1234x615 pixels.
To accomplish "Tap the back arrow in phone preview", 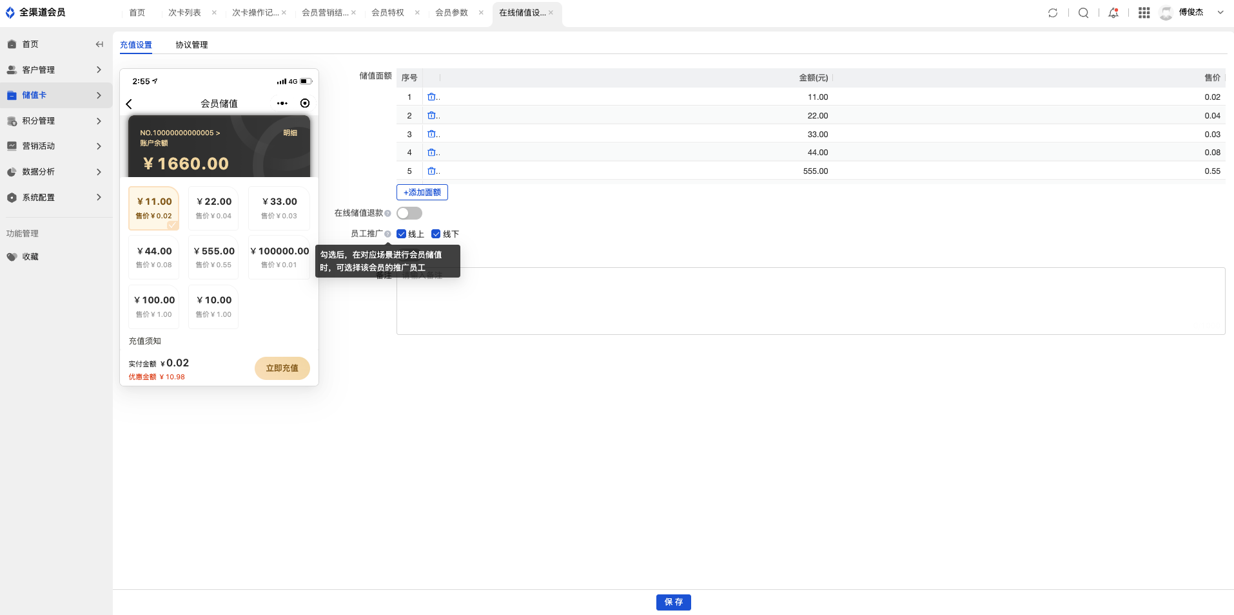I will tap(129, 104).
